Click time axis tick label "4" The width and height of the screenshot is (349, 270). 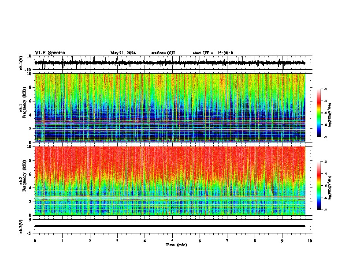(145, 241)
